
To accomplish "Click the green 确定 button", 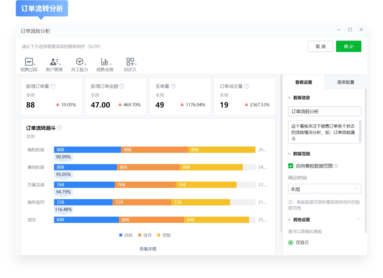I will tap(348, 46).
